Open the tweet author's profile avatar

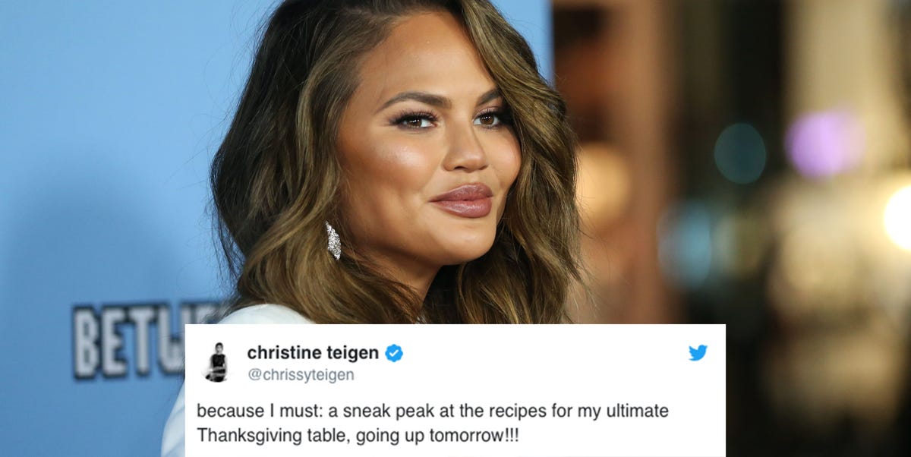[x=217, y=362]
